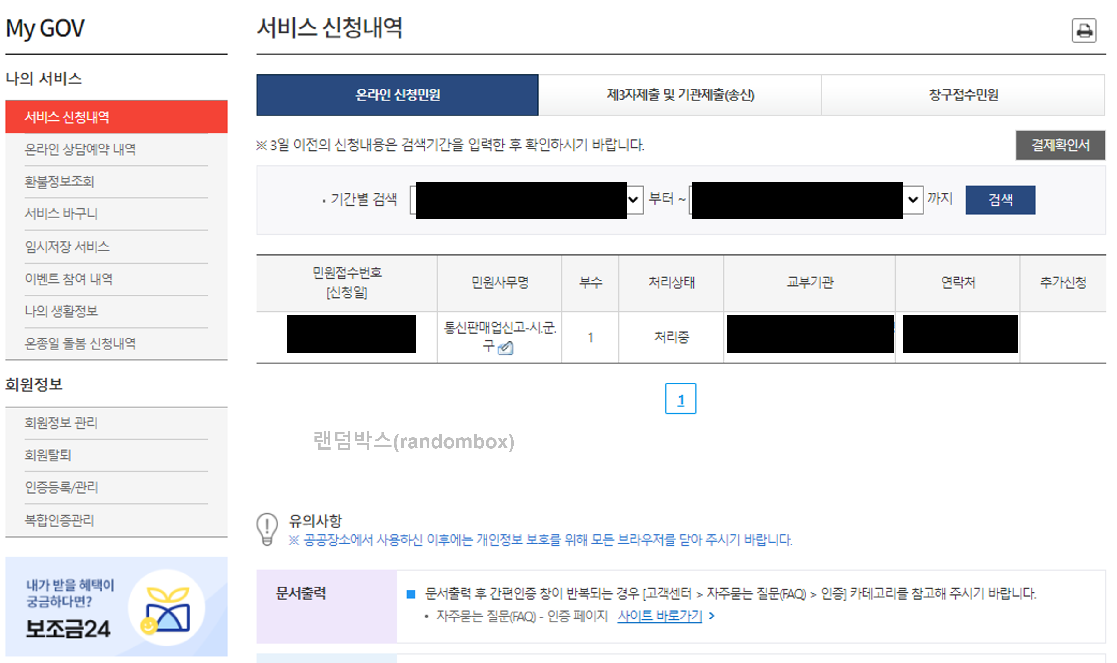Click page number 1 in pagination
The width and height of the screenshot is (1117, 663).
681,399
